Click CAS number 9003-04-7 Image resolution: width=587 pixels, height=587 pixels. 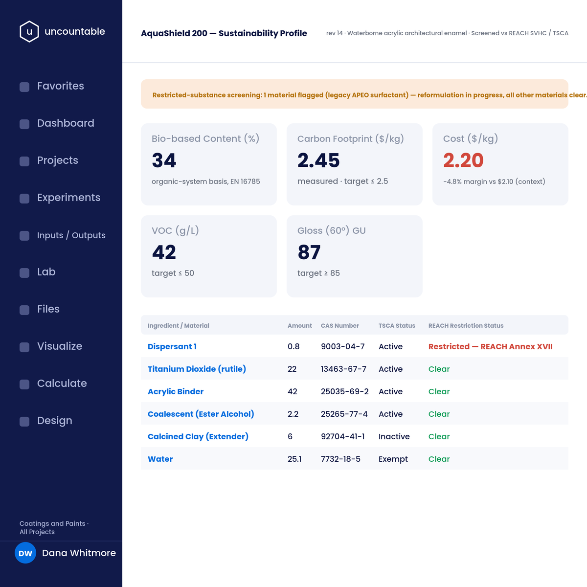pos(343,346)
